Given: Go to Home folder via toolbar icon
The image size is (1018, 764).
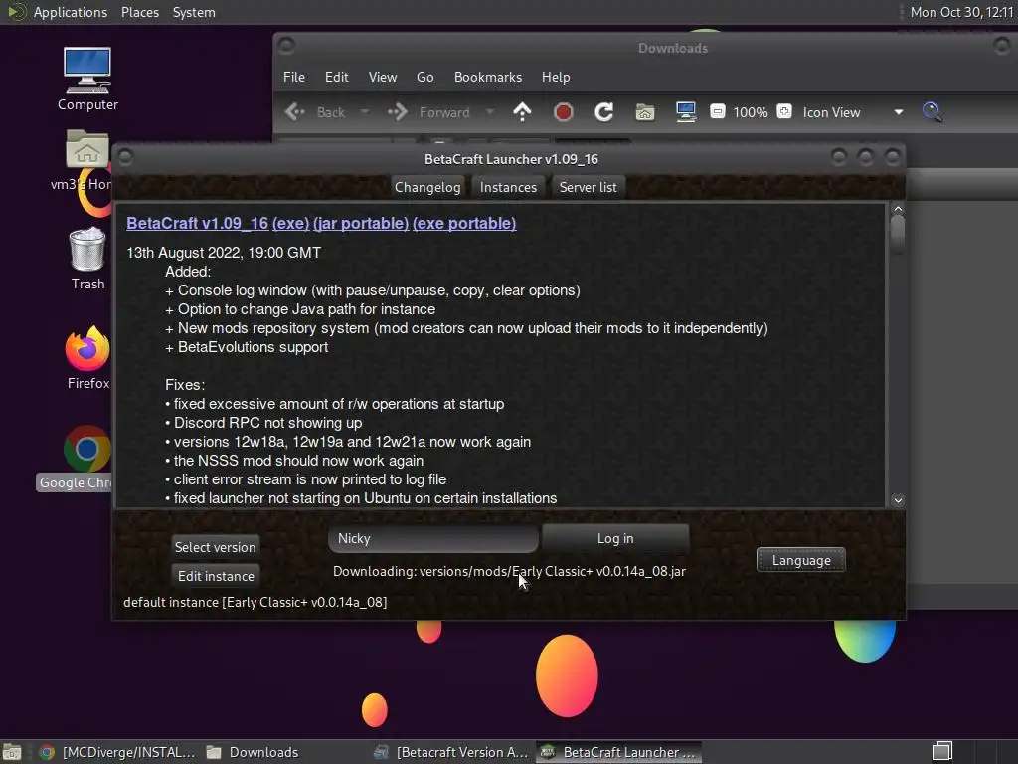Looking at the screenshot, I should pyautogui.click(x=644, y=112).
